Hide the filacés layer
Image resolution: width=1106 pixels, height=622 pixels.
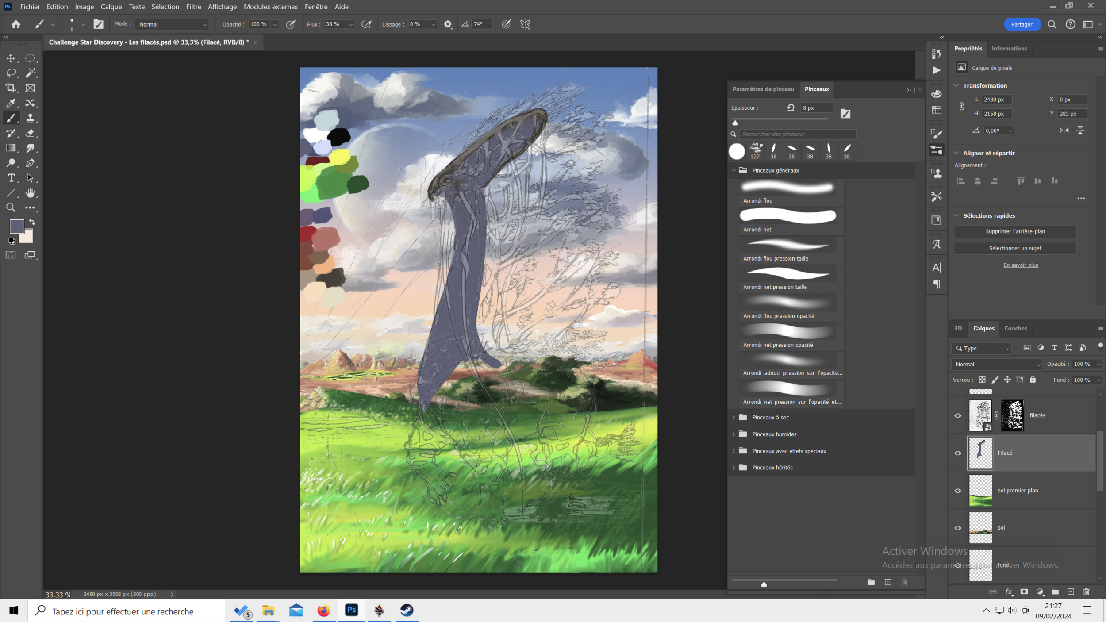tap(958, 415)
